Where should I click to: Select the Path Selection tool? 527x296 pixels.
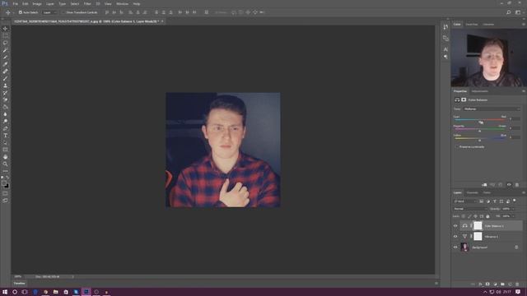(x=6, y=142)
